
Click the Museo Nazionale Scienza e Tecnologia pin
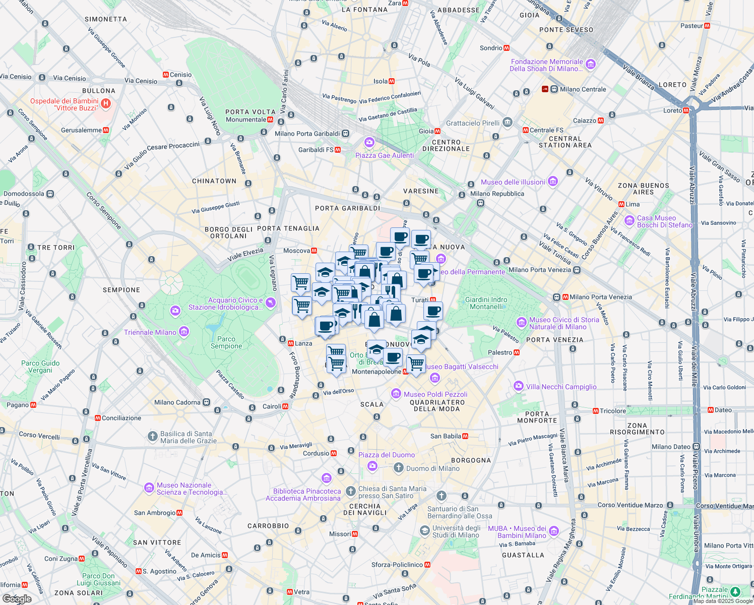click(149, 488)
